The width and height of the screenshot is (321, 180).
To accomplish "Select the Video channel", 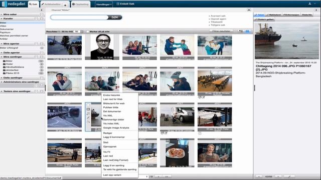I will click(3, 26).
